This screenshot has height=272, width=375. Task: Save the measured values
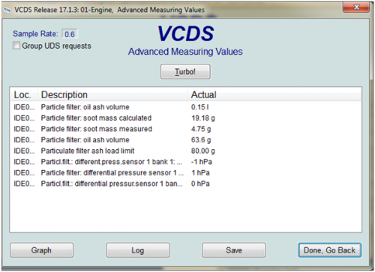pos(234,250)
